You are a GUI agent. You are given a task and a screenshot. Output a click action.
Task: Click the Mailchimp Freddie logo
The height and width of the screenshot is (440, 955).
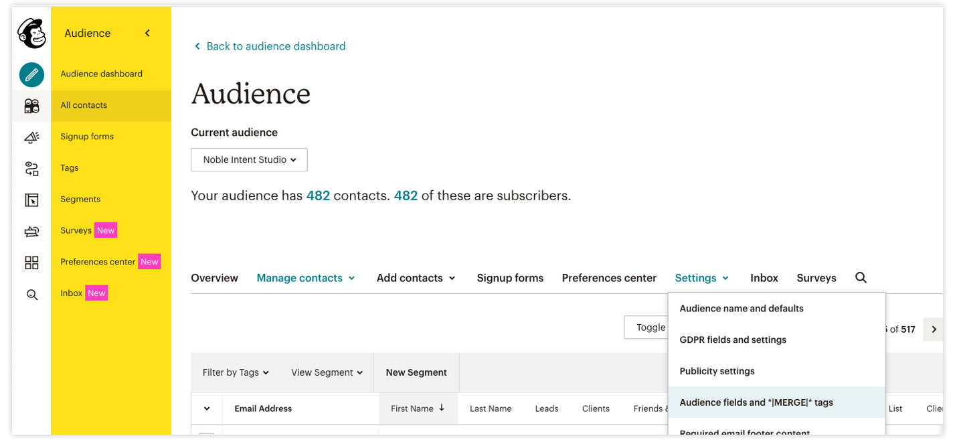click(x=31, y=33)
